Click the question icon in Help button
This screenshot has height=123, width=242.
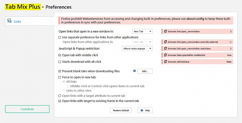(142, 110)
